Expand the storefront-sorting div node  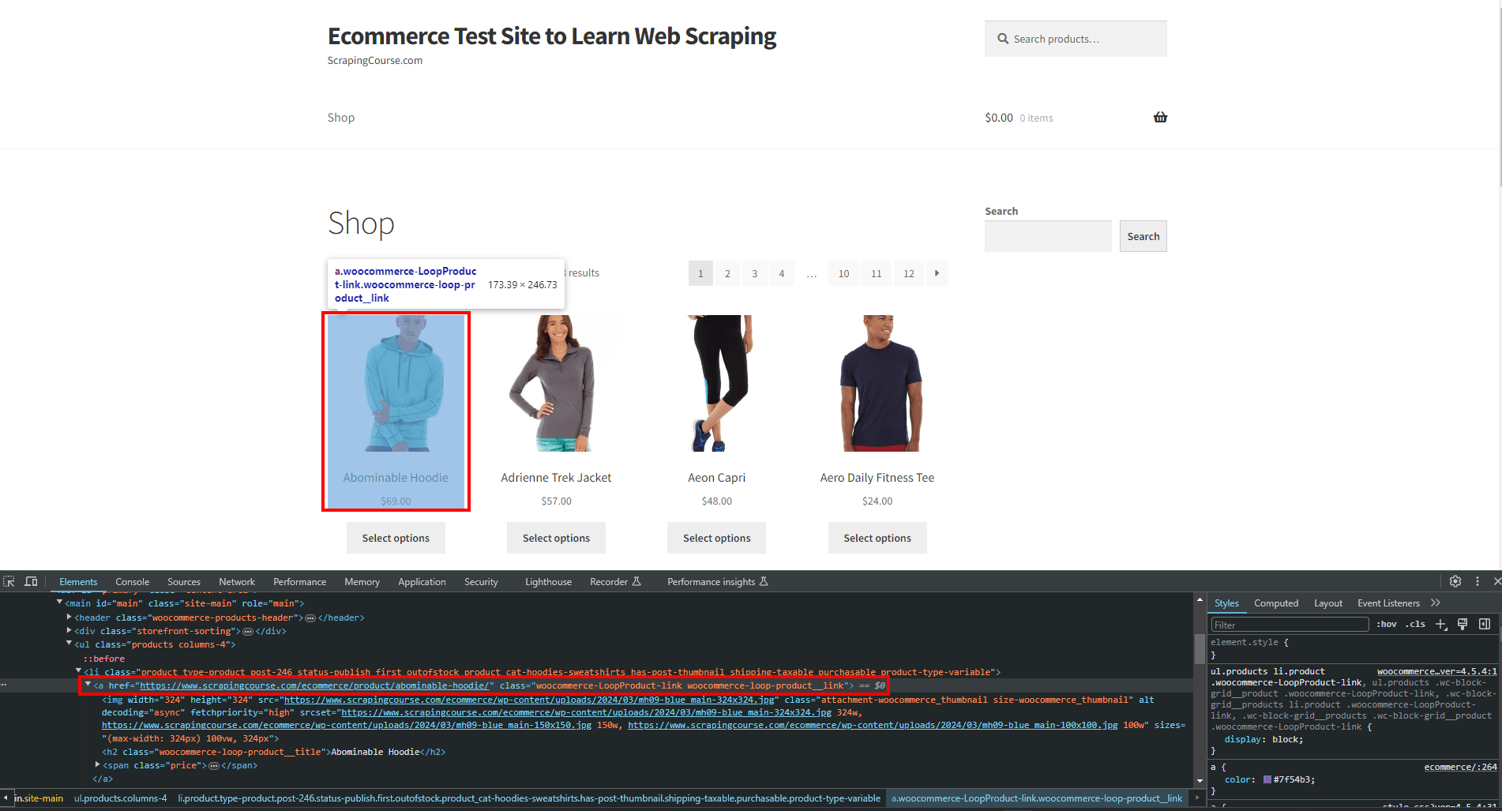pos(69,630)
